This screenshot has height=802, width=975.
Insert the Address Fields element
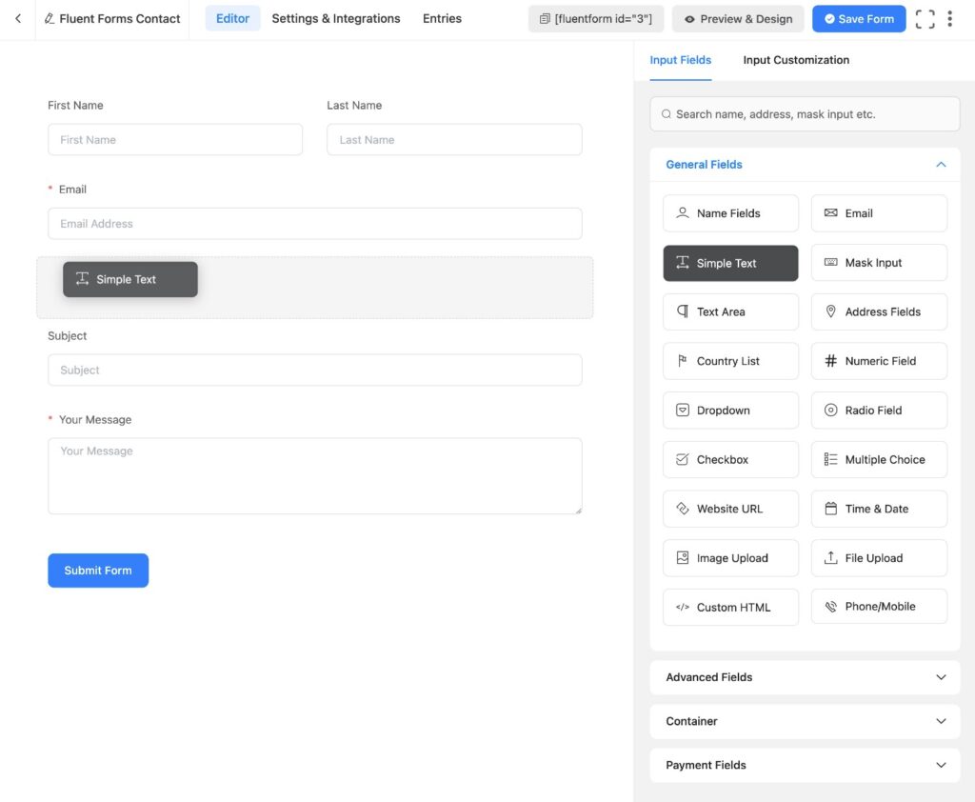[877, 311]
